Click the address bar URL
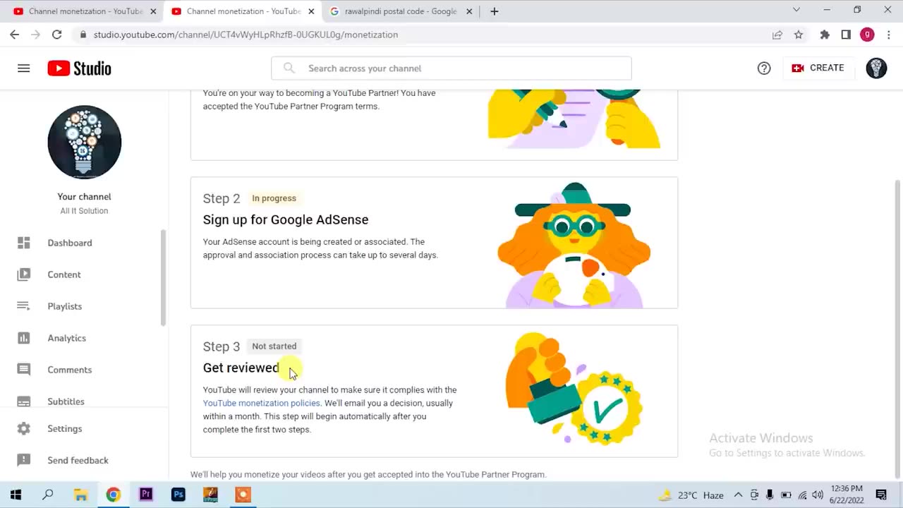 [246, 35]
